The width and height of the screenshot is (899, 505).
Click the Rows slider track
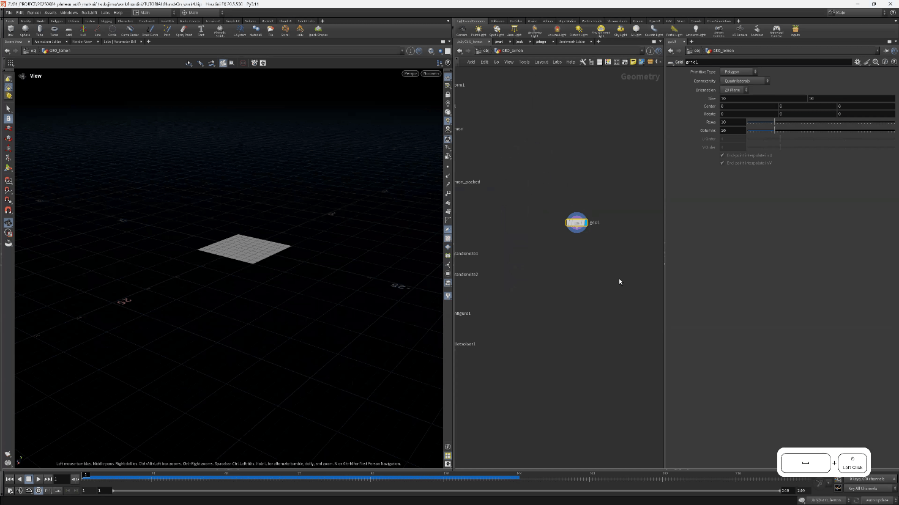(x=820, y=122)
